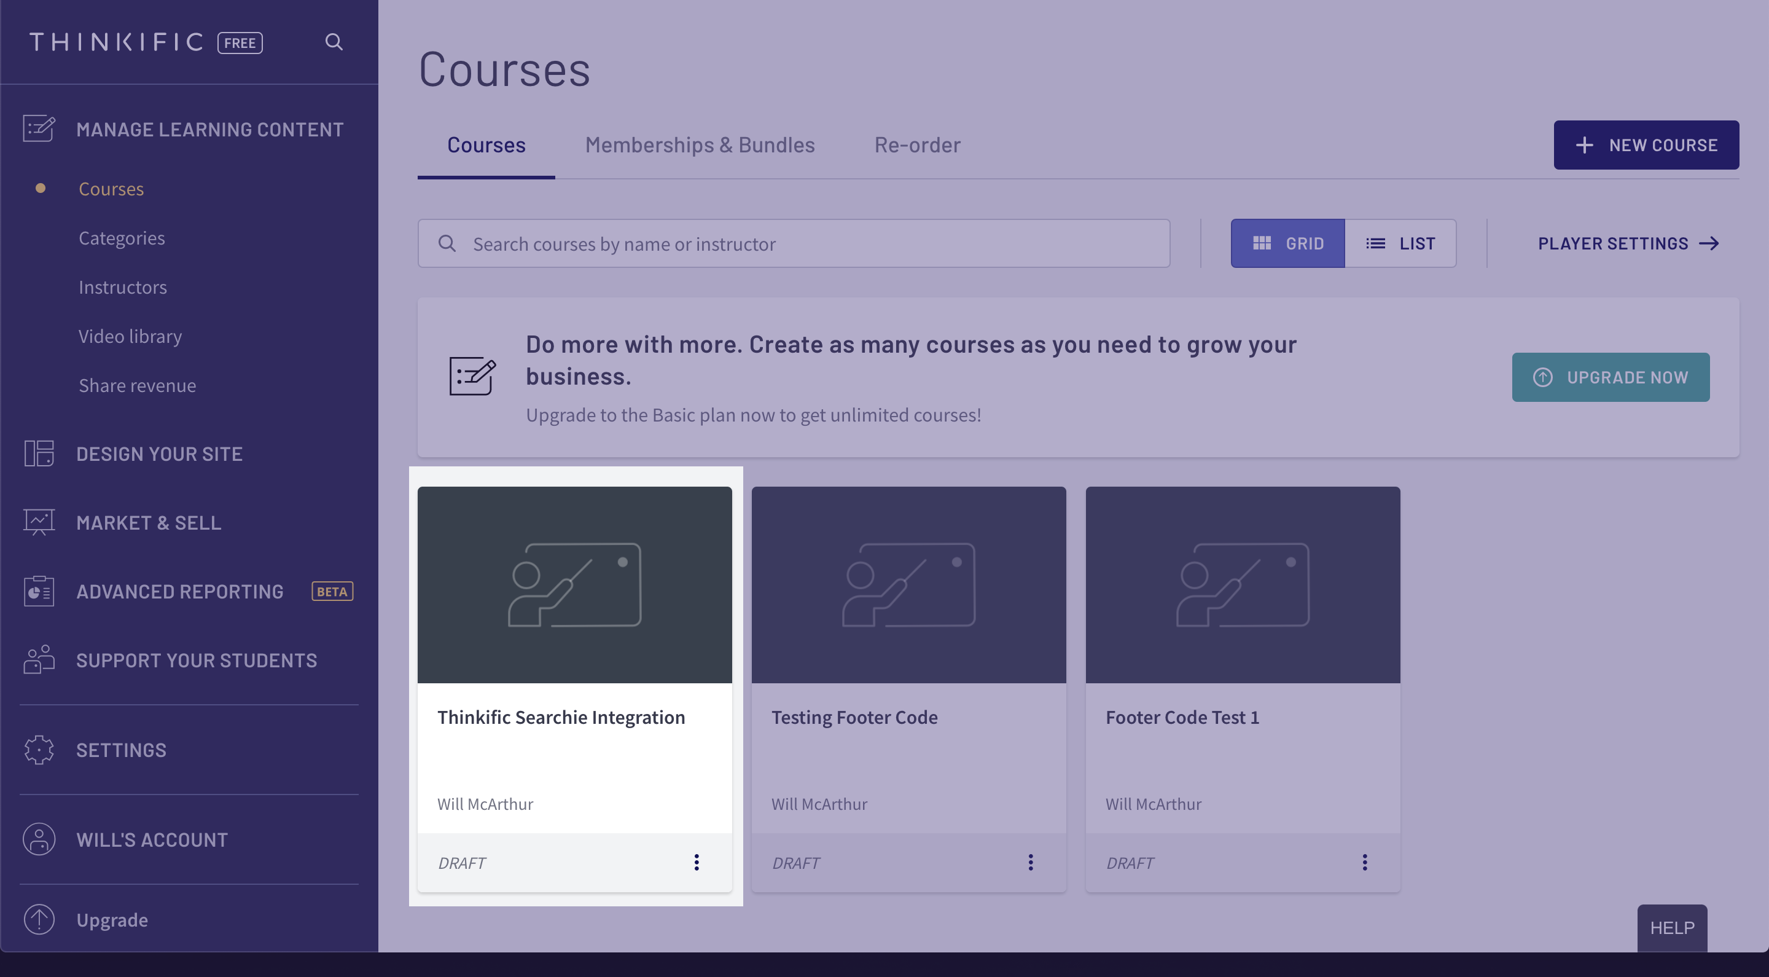Open Categories in the sidebar
1769x977 pixels.
(x=122, y=238)
